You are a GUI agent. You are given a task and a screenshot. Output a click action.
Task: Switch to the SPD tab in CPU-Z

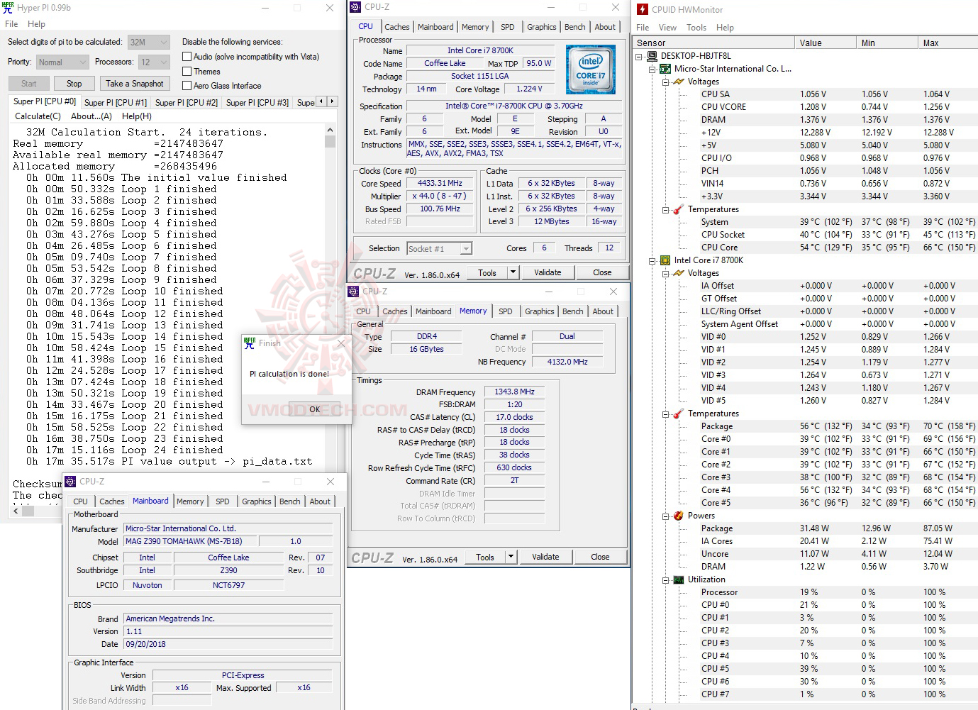[x=507, y=26]
